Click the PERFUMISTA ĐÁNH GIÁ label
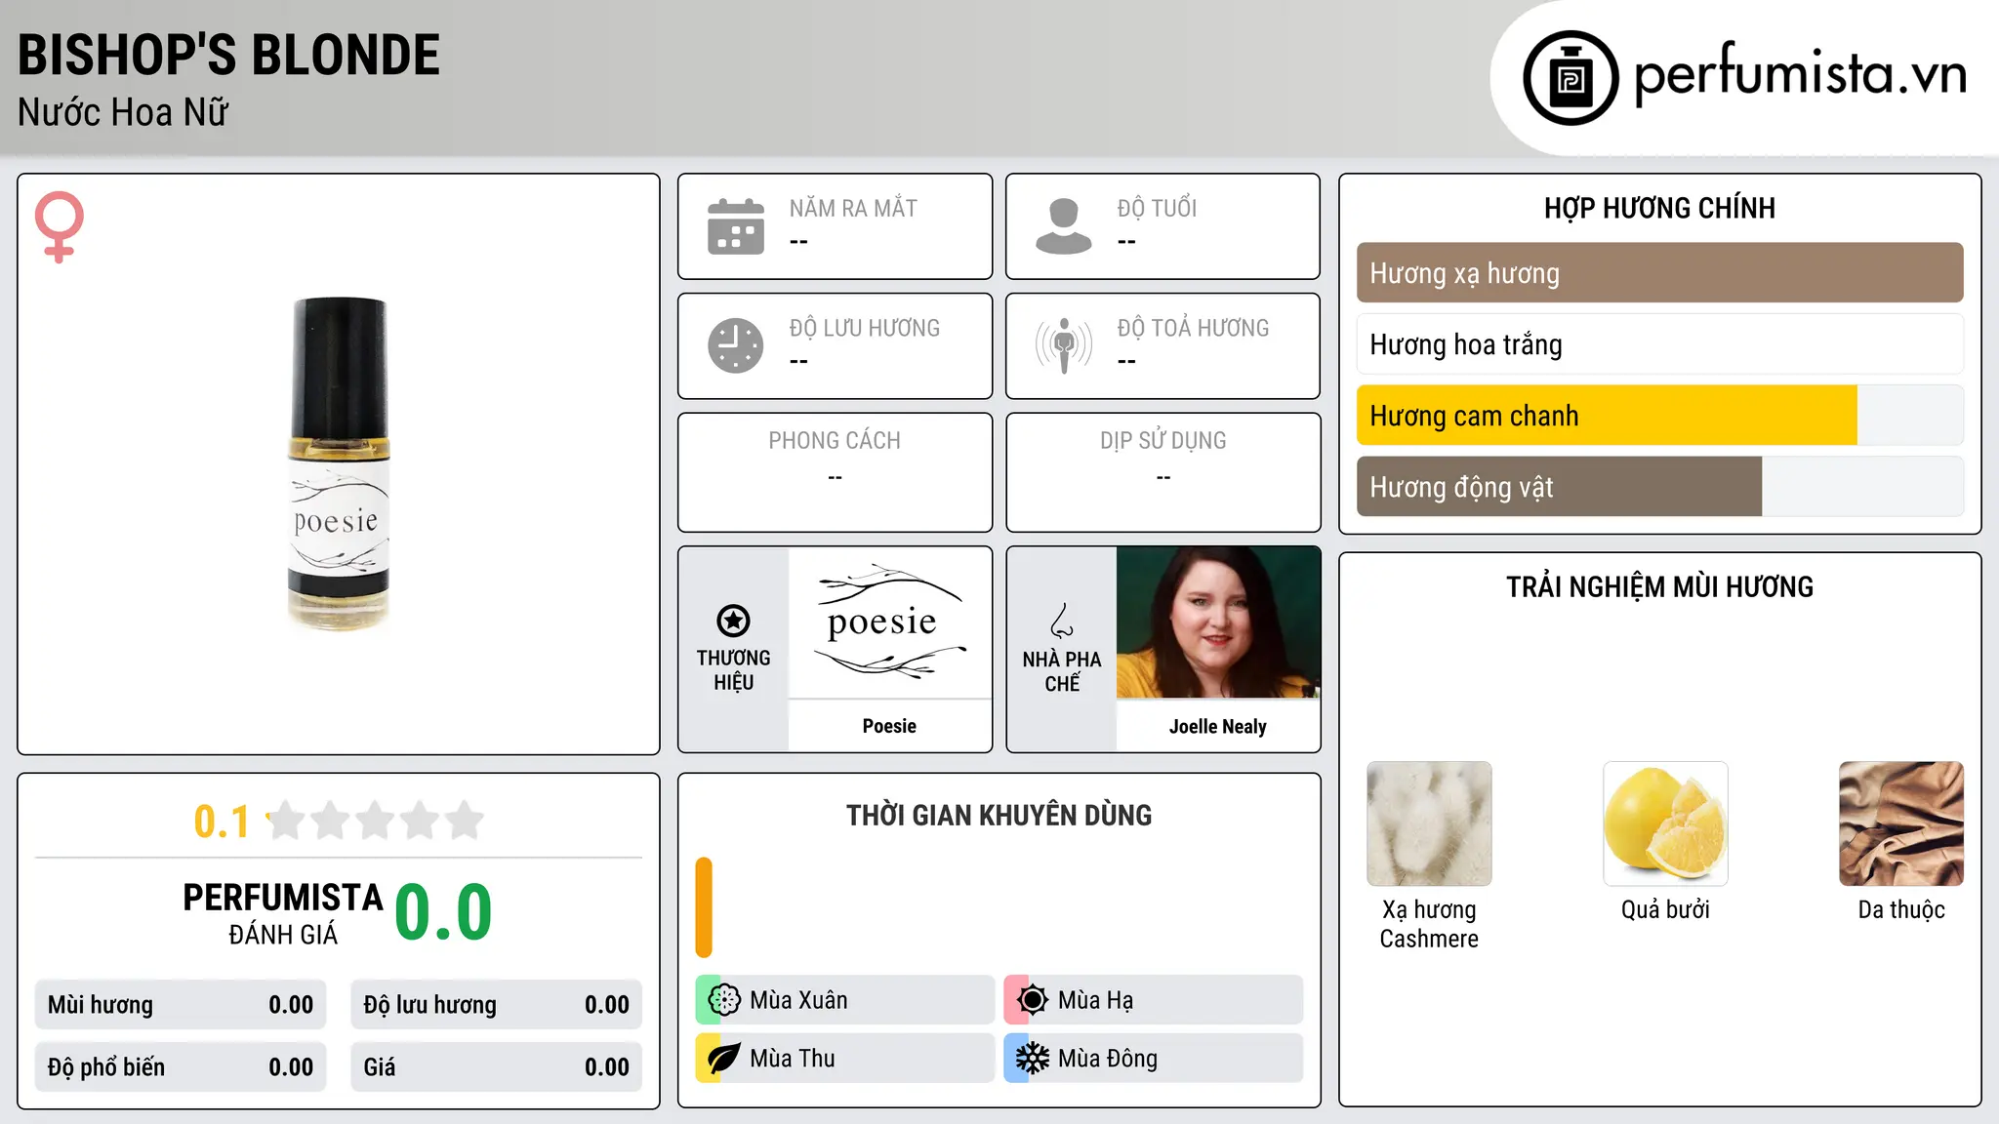 [x=283, y=913]
